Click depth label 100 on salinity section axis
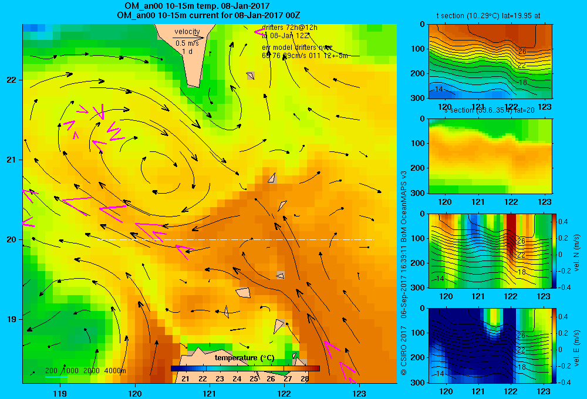 tap(418, 143)
